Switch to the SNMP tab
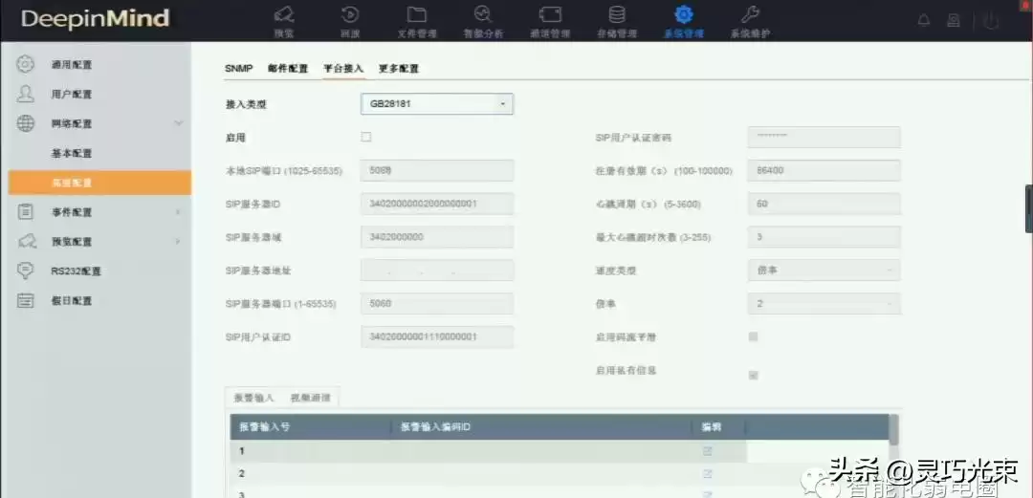This screenshot has width=1033, height=498. pos(238,69)
